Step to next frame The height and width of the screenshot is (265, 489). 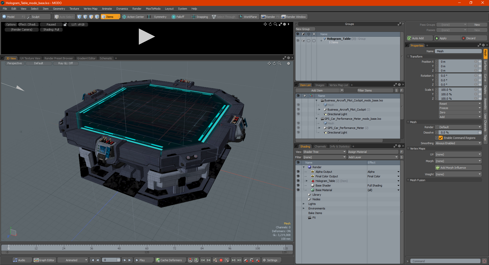pyautogui.click(x=124, y=260)
